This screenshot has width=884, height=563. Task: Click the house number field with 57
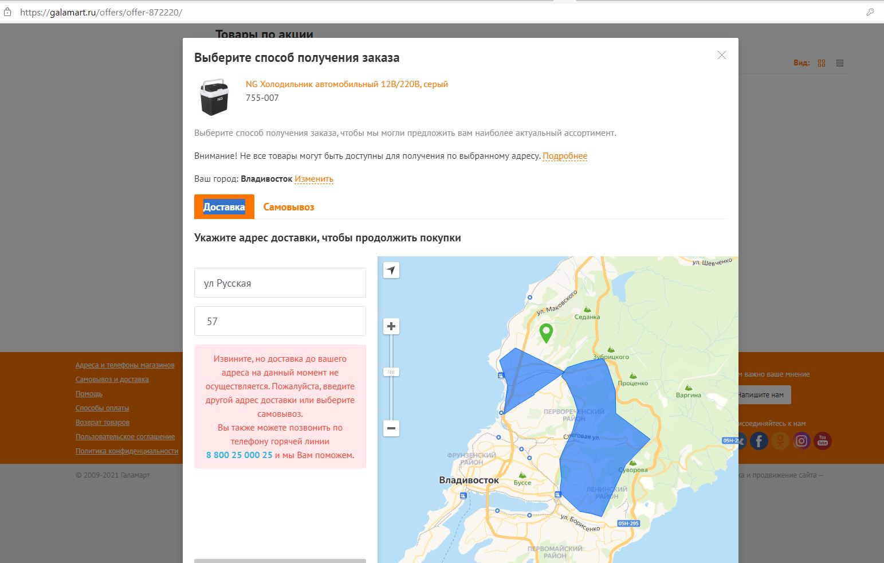[280, 322]
